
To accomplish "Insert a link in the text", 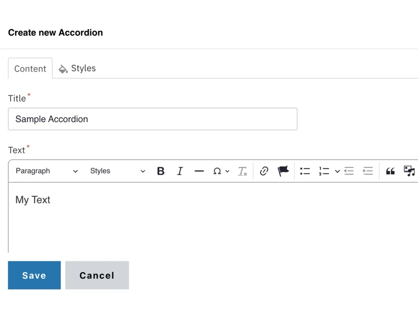I will click(264, 171).
